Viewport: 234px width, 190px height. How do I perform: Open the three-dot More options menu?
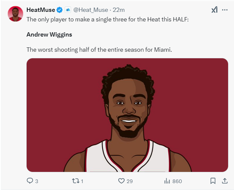(x=225, y=10)
